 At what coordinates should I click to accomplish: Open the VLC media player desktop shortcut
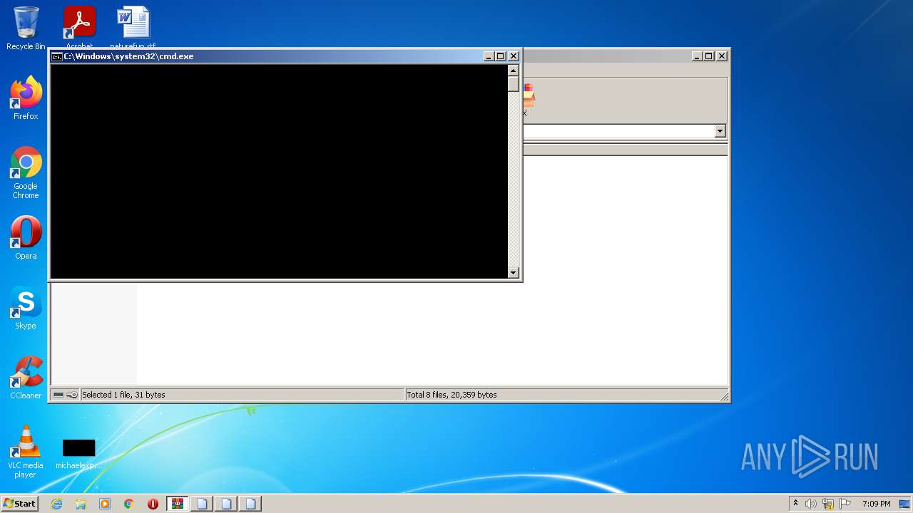26,452
